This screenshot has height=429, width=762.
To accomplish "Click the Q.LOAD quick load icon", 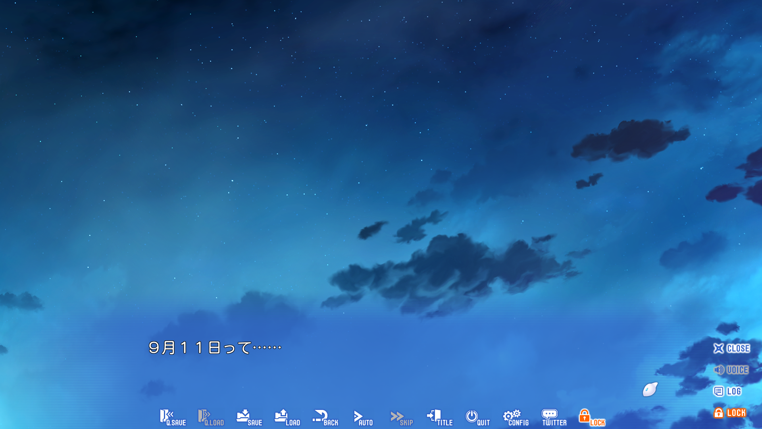I will coord(211,417).
